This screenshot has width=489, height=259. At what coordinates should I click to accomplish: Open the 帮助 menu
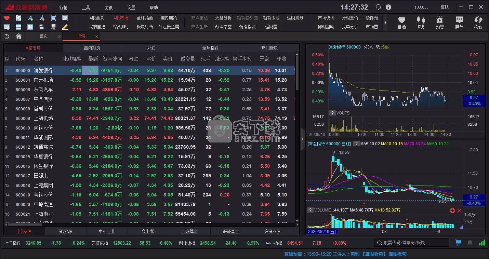coord(154,8)
